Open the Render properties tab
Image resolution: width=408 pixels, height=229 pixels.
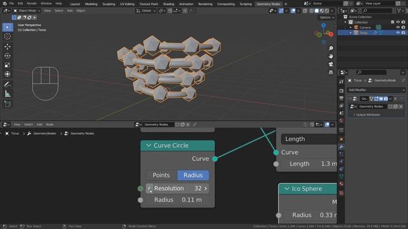342,91
